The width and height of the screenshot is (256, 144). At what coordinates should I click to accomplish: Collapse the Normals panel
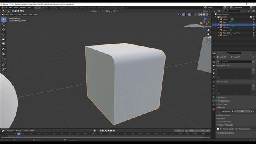[x=221, y=108]
